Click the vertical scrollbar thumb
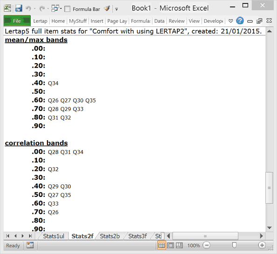277x254 pixels. 270,188
